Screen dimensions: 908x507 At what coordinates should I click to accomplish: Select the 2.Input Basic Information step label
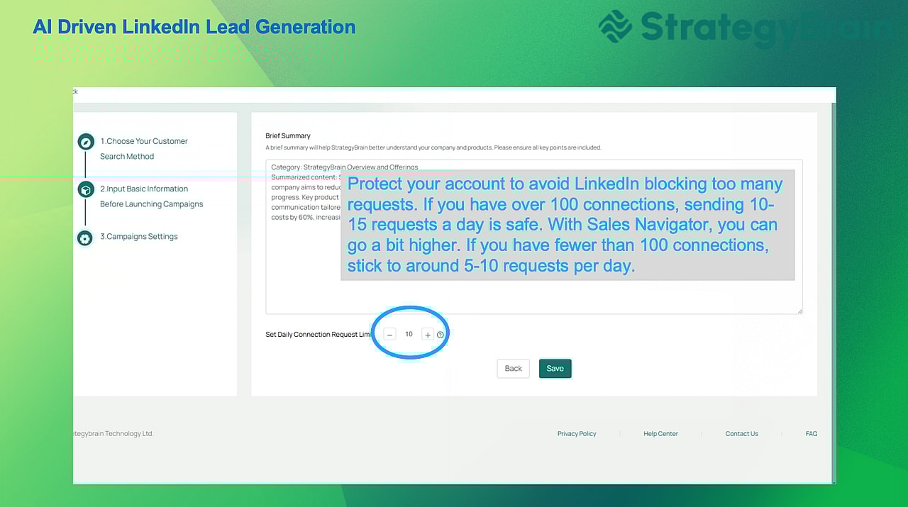point(145,188)
